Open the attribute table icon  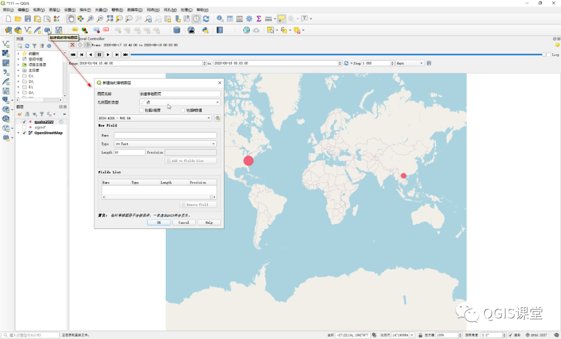(230, 19)
